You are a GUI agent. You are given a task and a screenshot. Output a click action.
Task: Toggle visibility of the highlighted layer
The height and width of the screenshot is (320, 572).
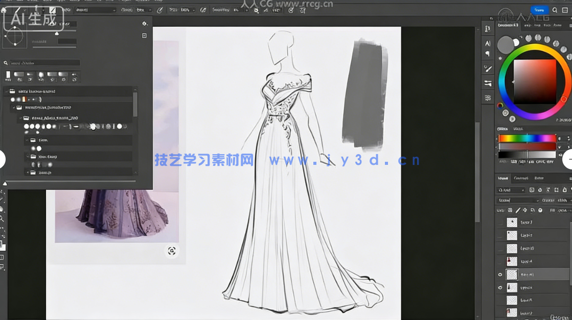pos(500,274)
